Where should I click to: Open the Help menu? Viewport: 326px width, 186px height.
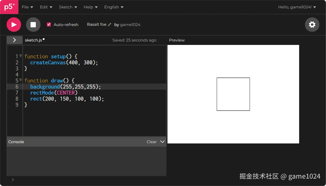click(x=91, y=7)
